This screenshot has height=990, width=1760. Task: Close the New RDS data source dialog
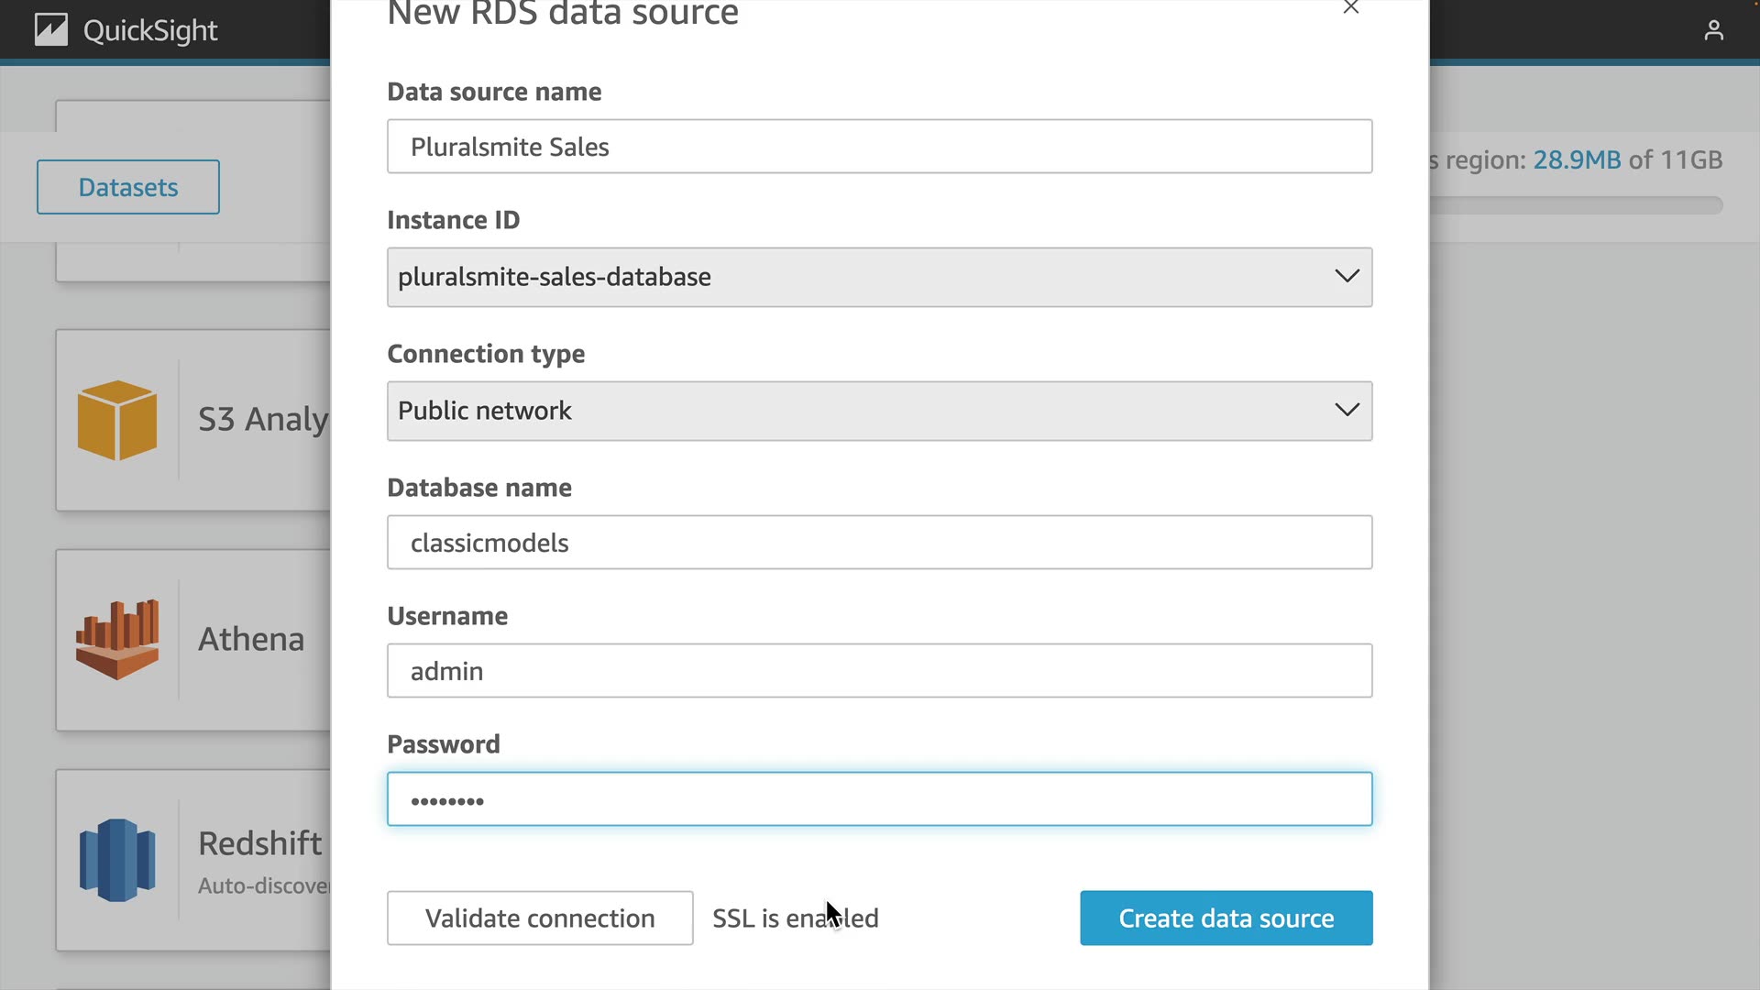coord(1350,8)
